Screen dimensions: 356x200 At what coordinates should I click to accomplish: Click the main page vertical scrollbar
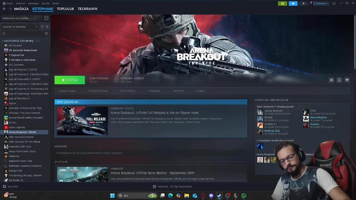tap(355, 42)
